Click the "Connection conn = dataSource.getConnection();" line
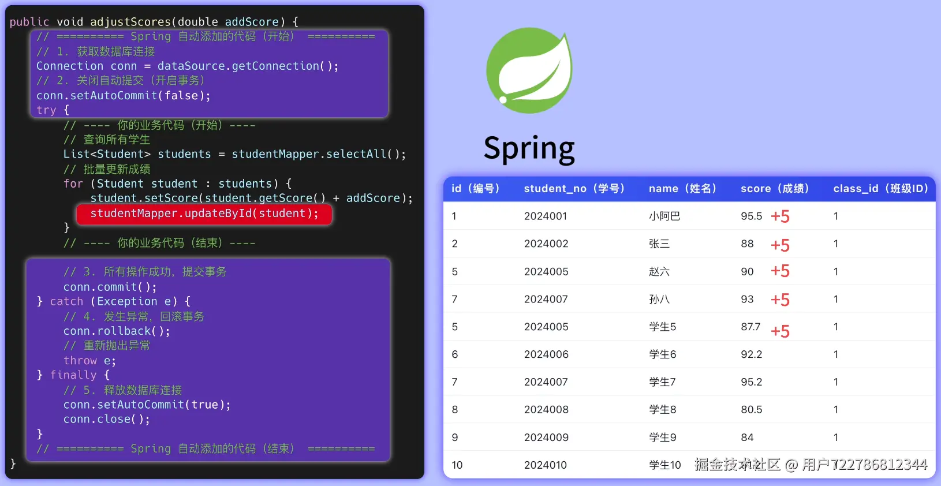The height and width of the screenshot is (486, 941). (x=188, y=66)
